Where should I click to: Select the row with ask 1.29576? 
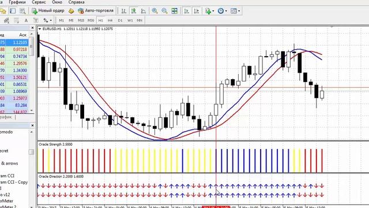pos(14,64)
